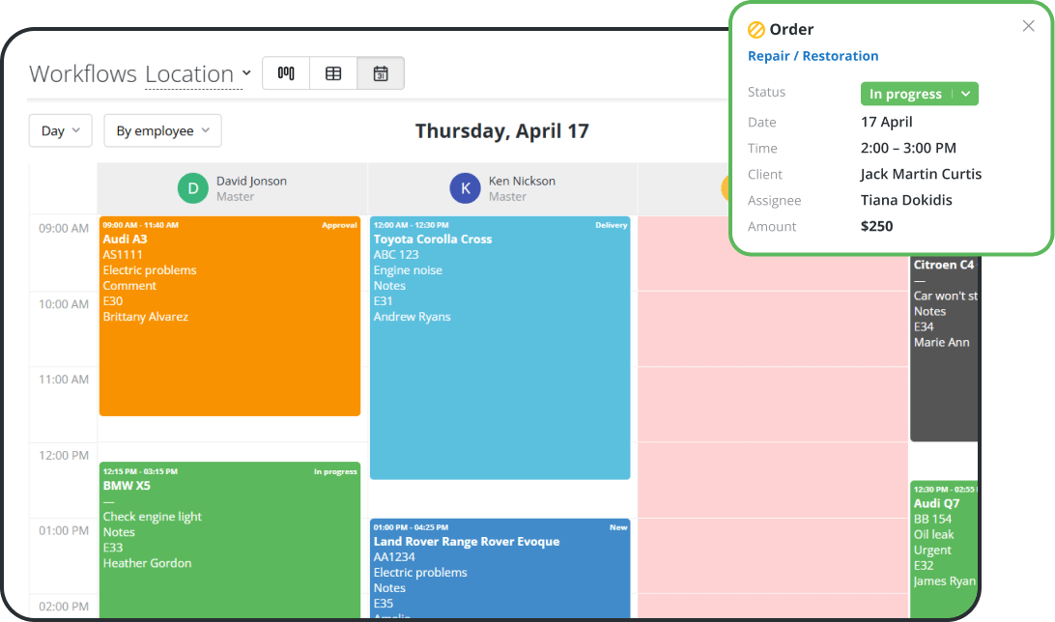This screenshot has width=1055, height=622.
Task: Click the client name Jack Martin Curtis
Action: click(x=920, y=174)
